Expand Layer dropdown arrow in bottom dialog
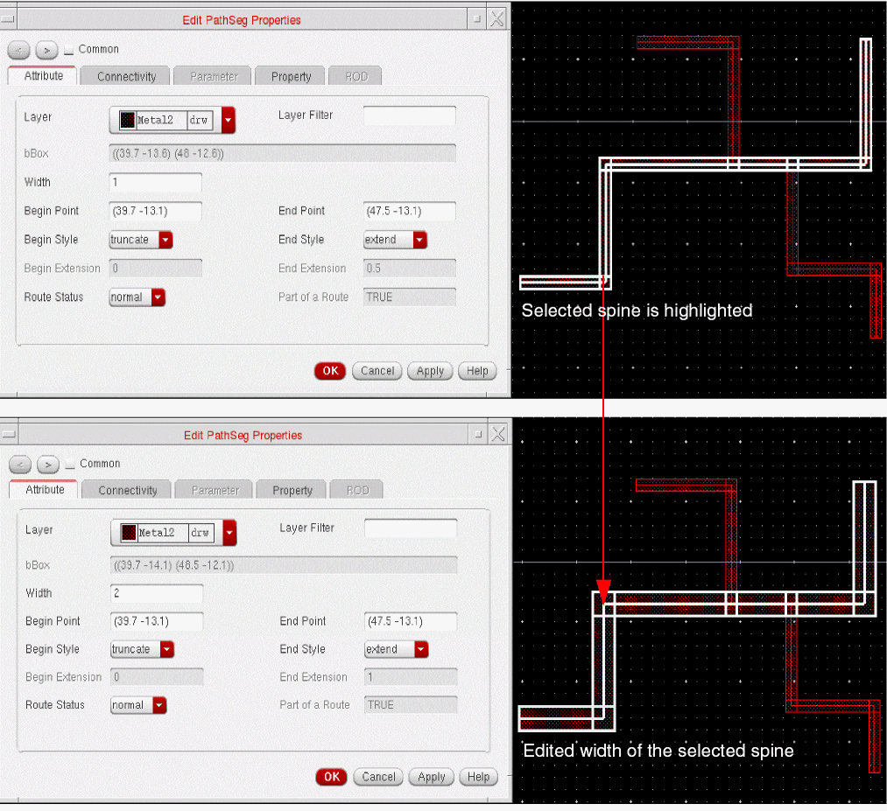Viewport: 887px width, 811px height. pos(229,533)
